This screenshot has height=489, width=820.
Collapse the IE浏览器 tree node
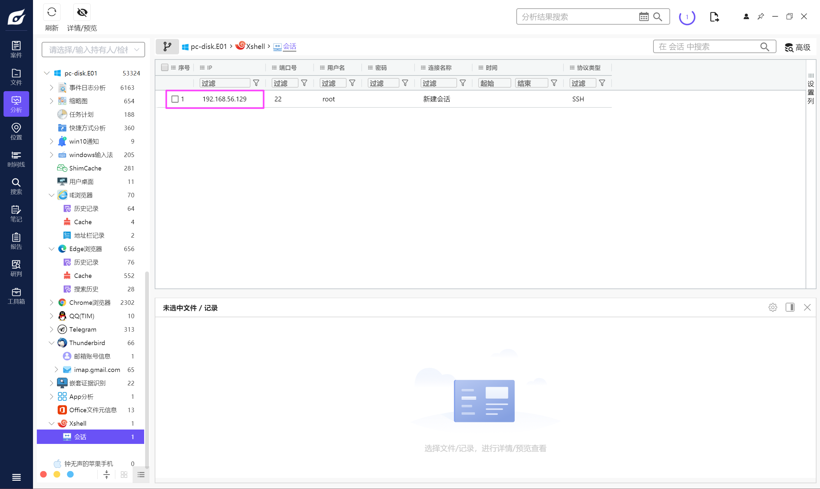click(x=52, y=195)
